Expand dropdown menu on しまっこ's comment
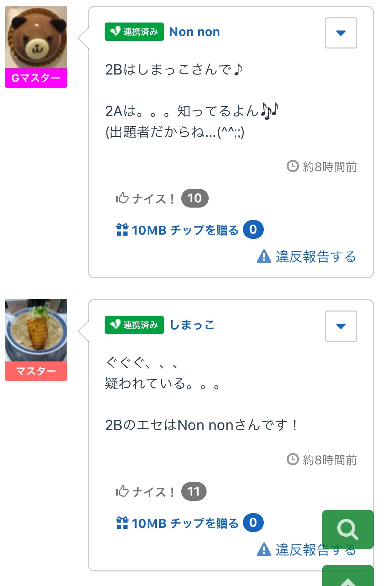The width and height of the screenshot is (384, 586). coord(341,326)
